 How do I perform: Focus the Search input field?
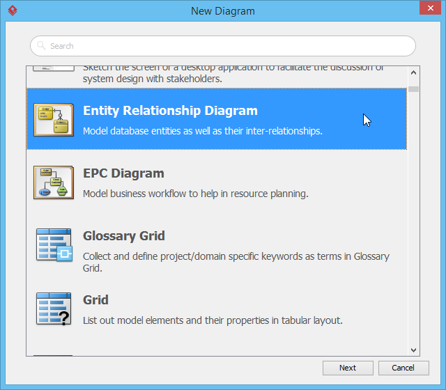pos(223,46)
